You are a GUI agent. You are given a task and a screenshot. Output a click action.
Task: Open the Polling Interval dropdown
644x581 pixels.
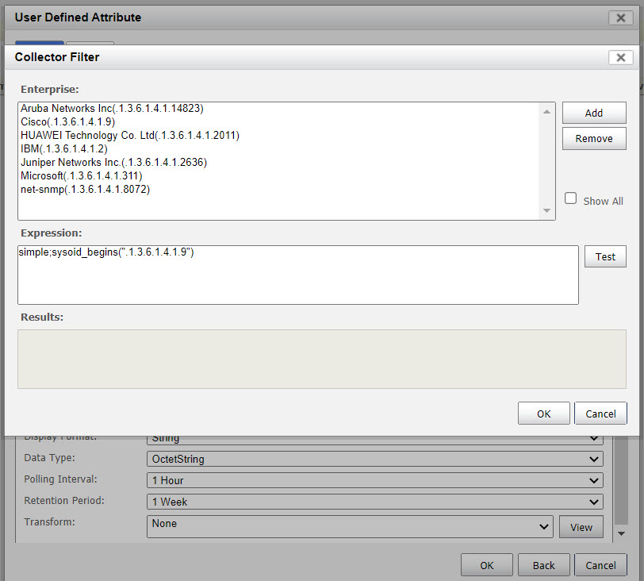[x=375, y=480]
